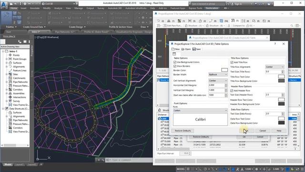Open the Home ribbon tab
The image size is (305, 172).
14,8
